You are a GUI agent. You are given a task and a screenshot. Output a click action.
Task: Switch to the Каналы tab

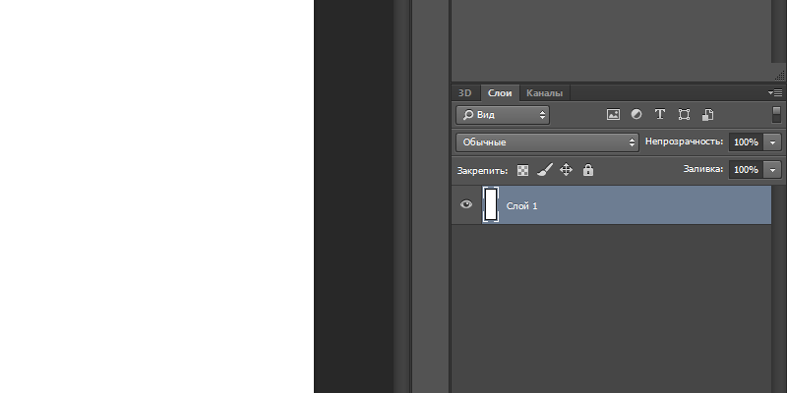tap(544, 93)
